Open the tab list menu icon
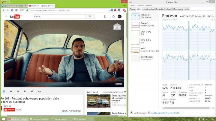This screenshot has width=216, height=121. [124, 6]
